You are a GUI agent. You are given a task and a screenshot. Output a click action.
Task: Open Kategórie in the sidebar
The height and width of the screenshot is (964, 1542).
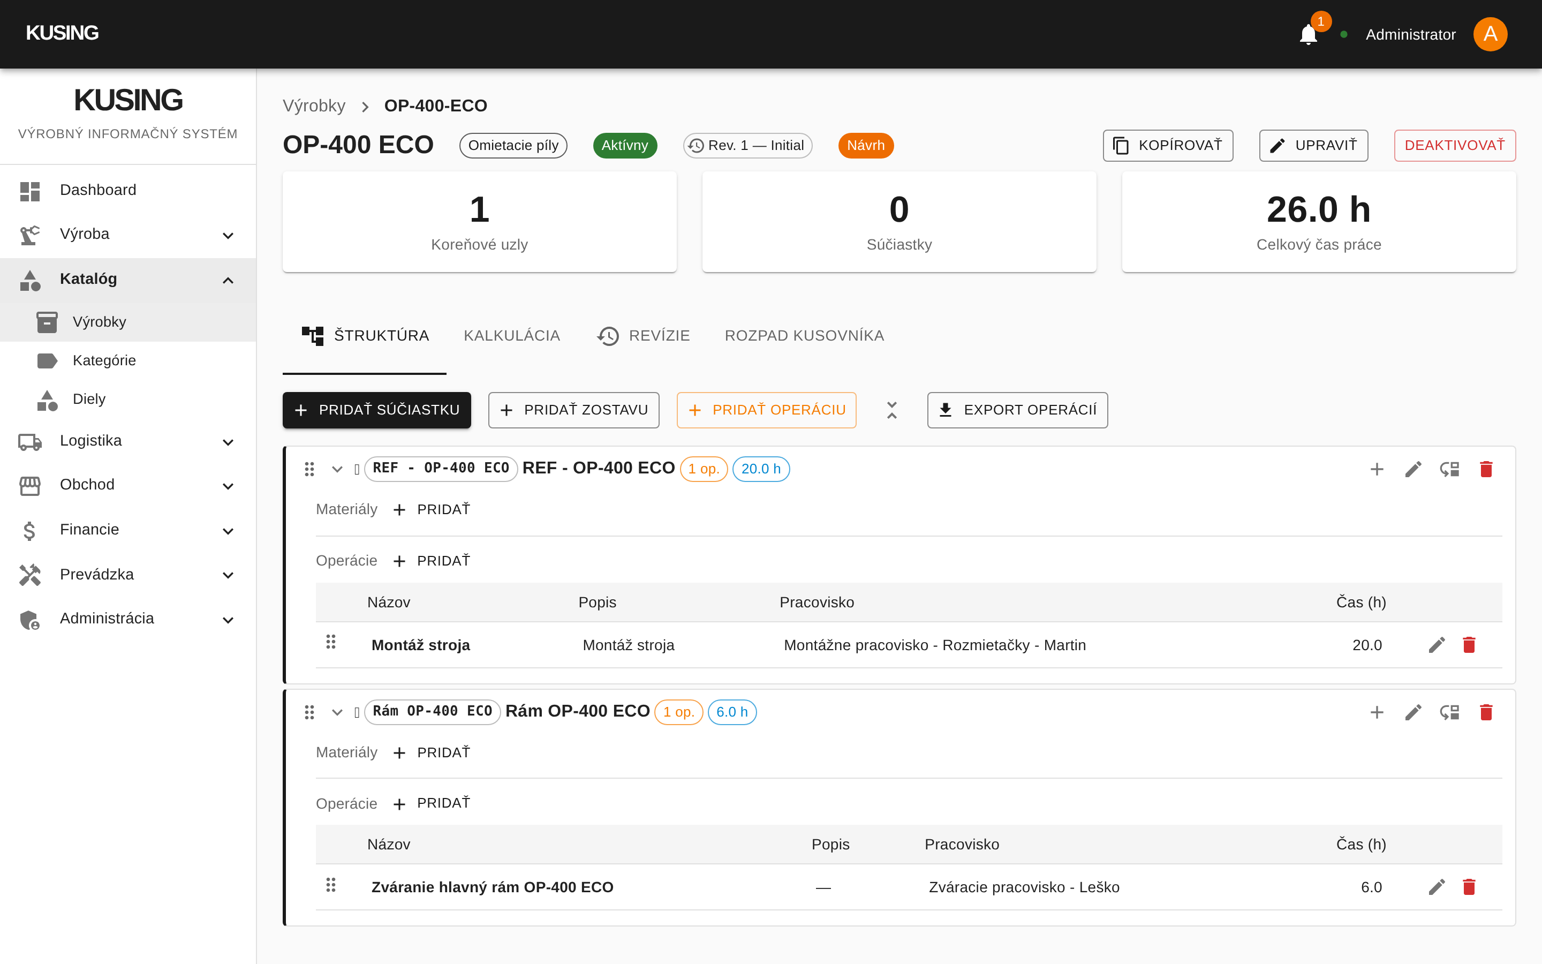[127, 361]
